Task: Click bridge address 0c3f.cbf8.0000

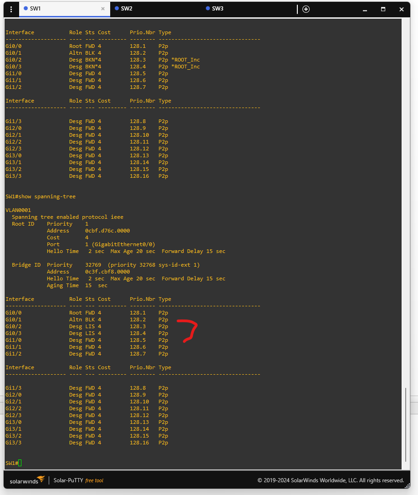Action: coord(107,272)
